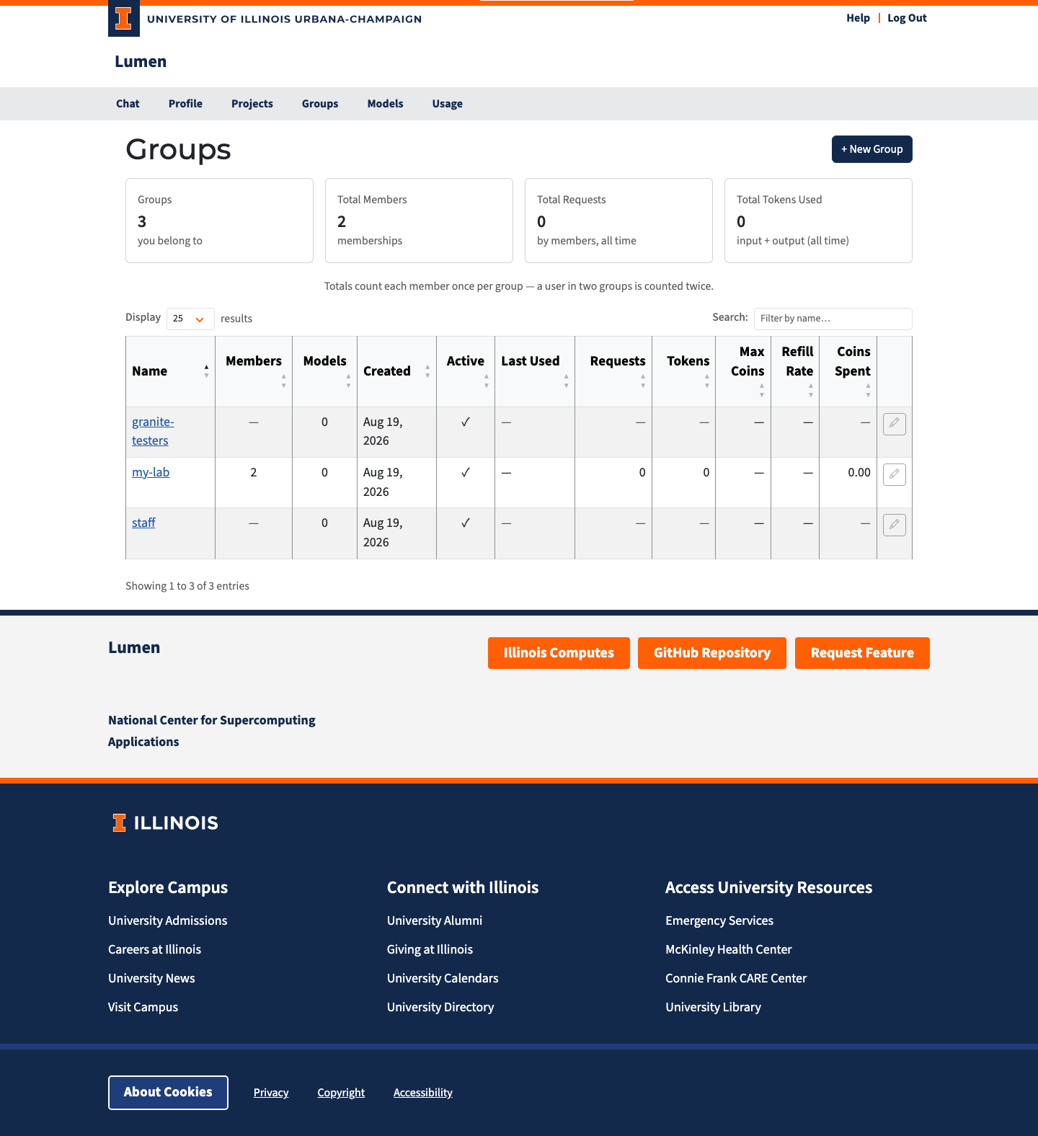This screenshot has width=1038, height=1136.
Task: Go to the Profile nav tab
Action: click(185, 104)
